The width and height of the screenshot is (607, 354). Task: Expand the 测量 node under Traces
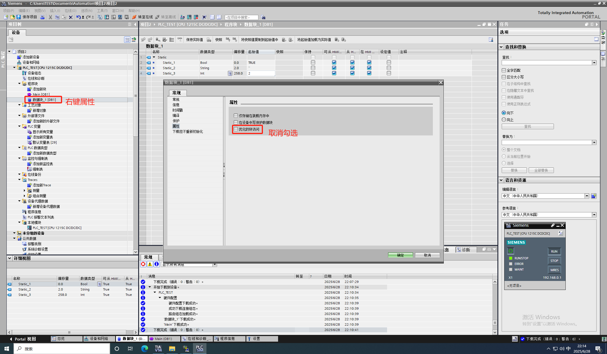point(24,190)
